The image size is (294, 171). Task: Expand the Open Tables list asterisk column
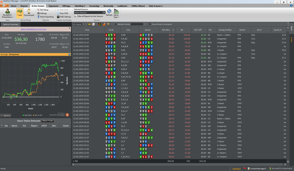click(x=2, y=126)
